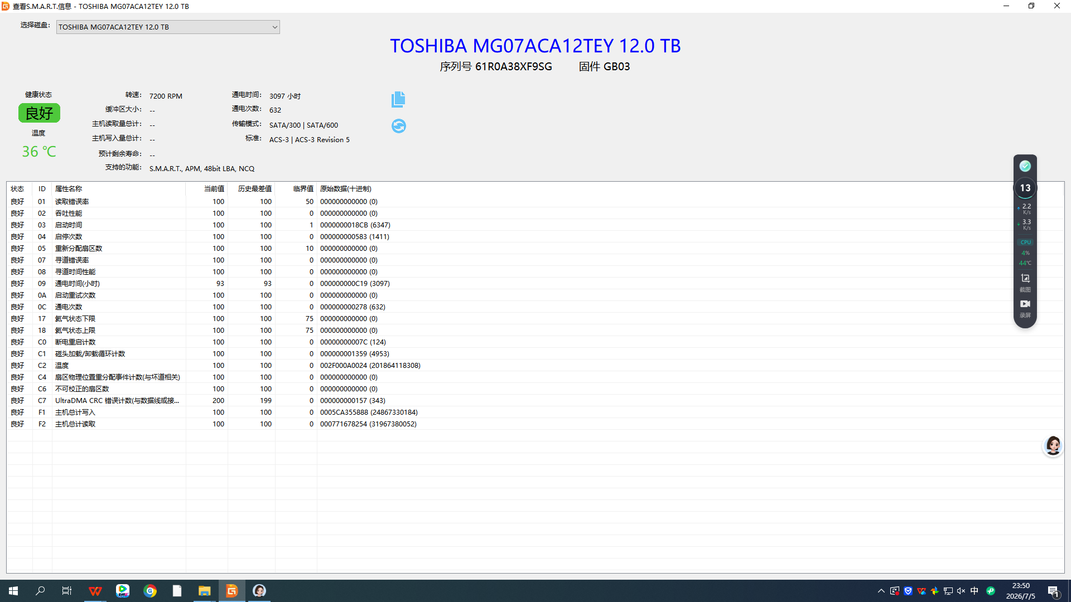Screen dimensions: 1071x602
Task: Click the green 良好 health status badge
Action: [x=39, y=113]
